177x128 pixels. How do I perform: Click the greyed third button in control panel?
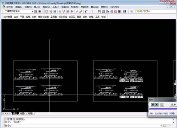coord(162,104)
